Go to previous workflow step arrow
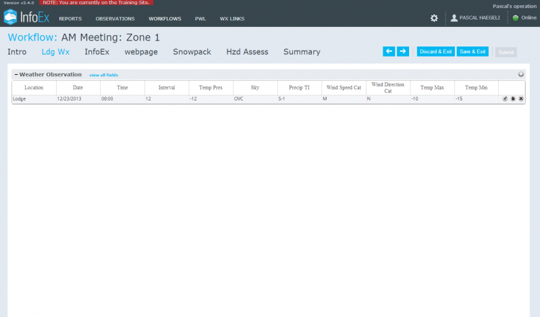 (x=389, y=51)
